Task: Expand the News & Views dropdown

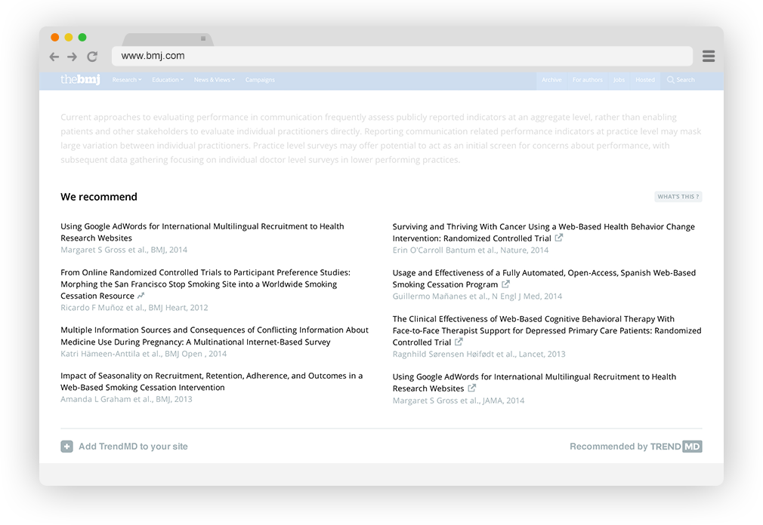Action: click(x=214, y=80)
